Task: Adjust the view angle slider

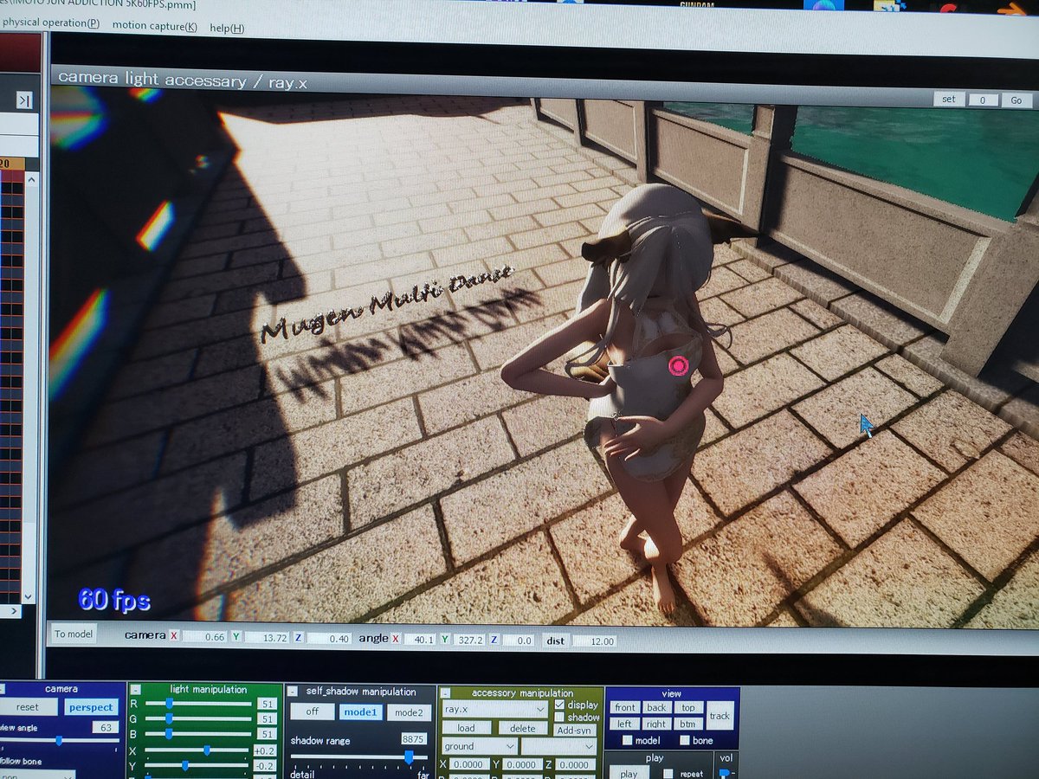Action: tap(59, 741)
